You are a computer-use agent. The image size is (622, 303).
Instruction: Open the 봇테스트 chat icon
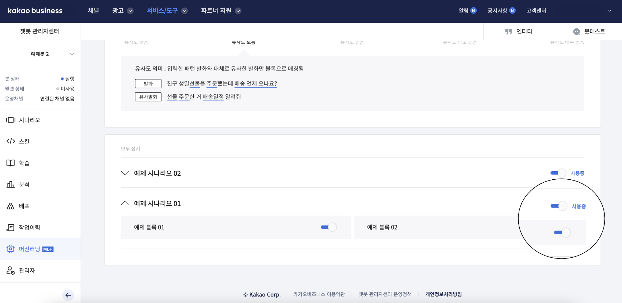pos(576,31)
